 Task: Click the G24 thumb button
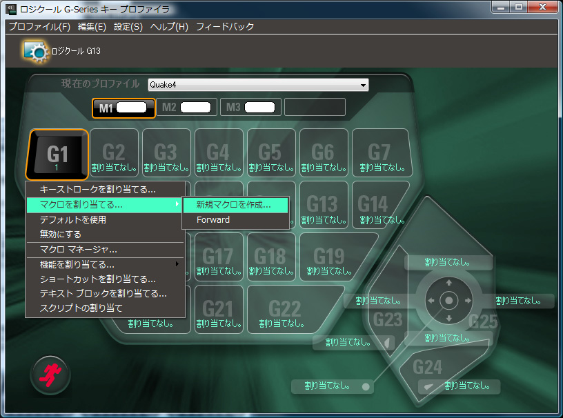tap(428, 367)
